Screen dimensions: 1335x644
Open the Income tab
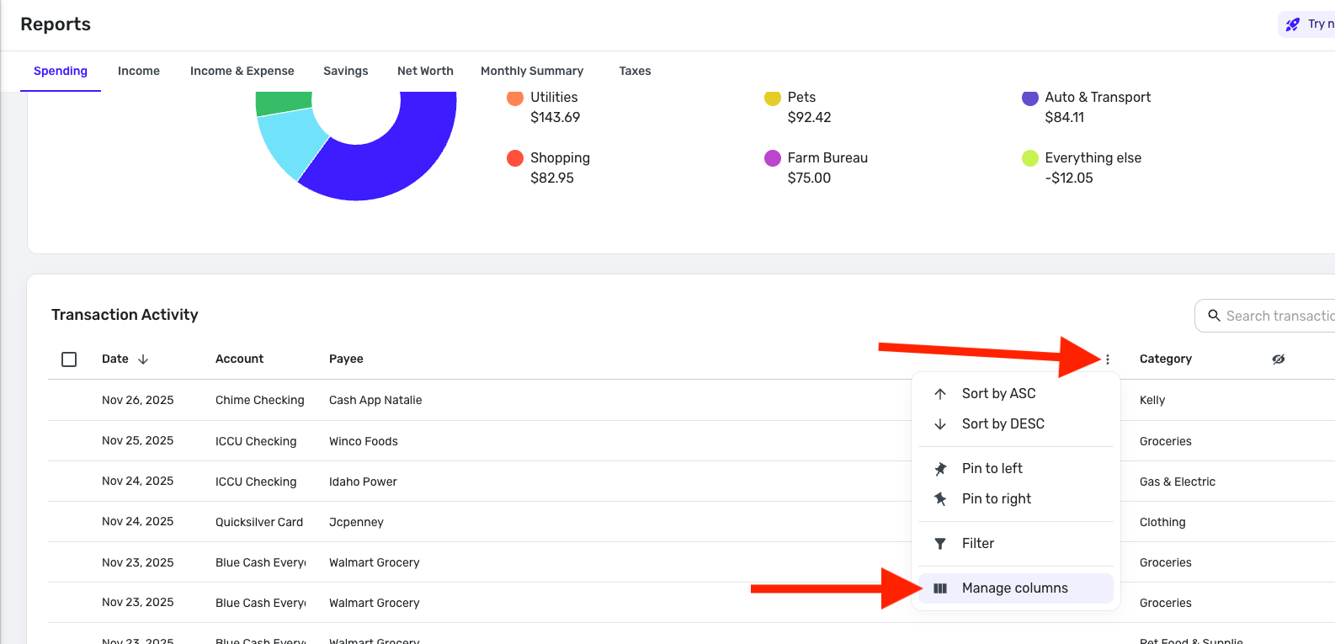coord(139,71)
